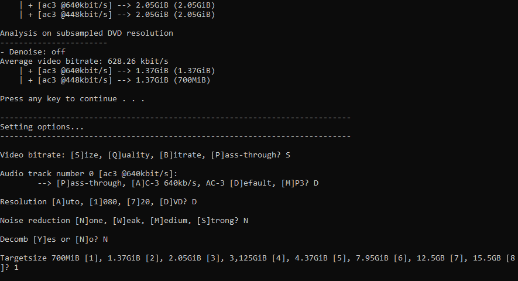Click the [Q]uality video bitrate option
The height and width of the screenshot is (281, 518).
(130, 155)
